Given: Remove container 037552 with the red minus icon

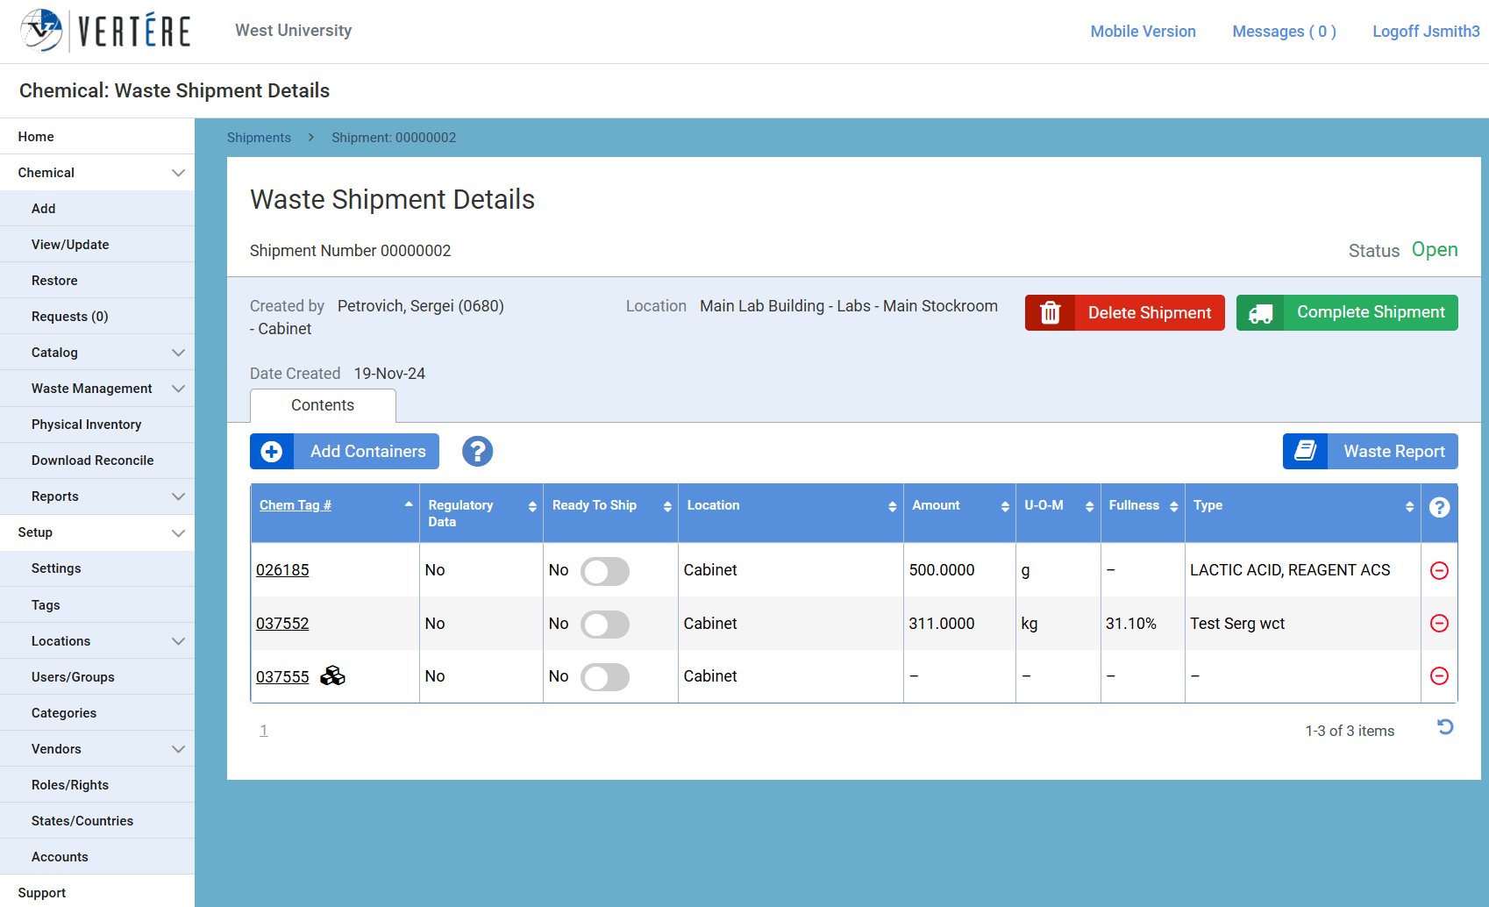Looking at the screenshot, I should (x=1439, y=624).
